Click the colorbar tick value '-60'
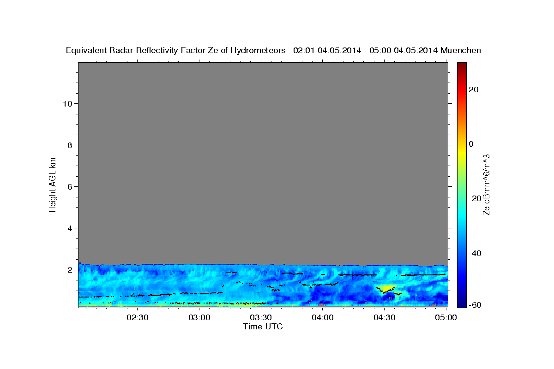This screenshot has width=554, height=369. pyautogui.click(x=475, y=305)
